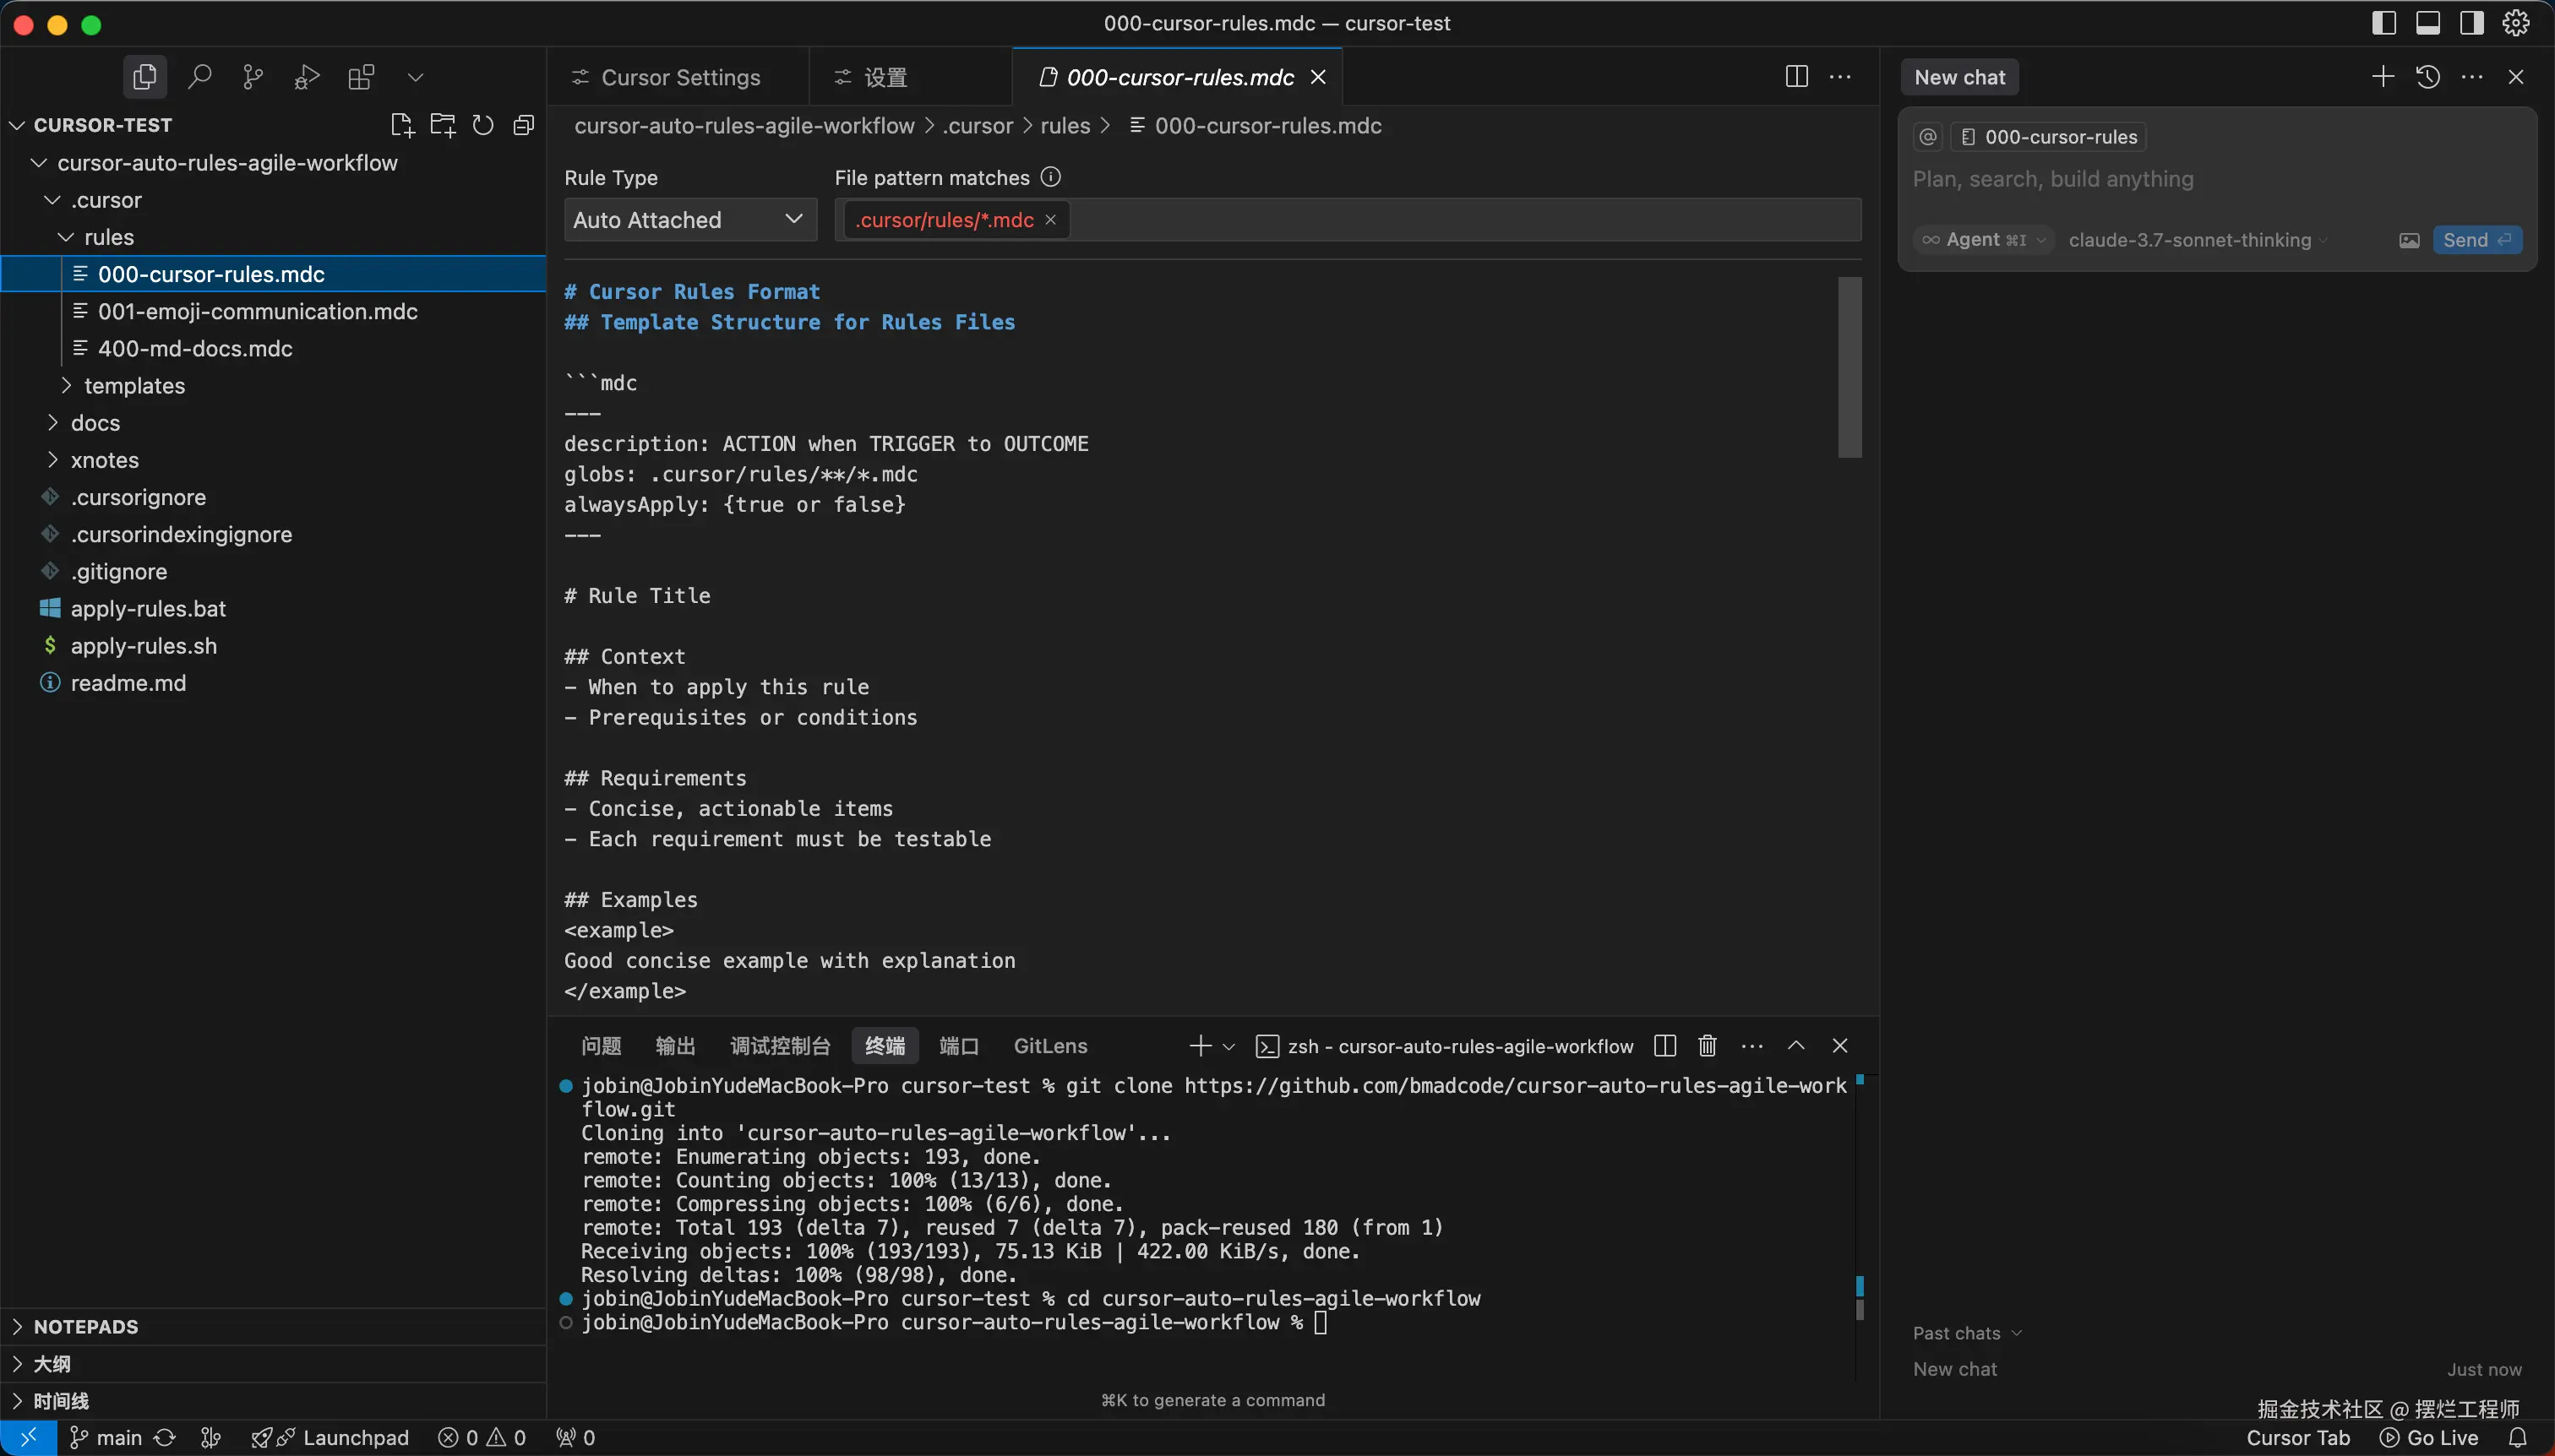Expand the templates folder
This screenshot has width=2555, height=1456.
(134, 386)
